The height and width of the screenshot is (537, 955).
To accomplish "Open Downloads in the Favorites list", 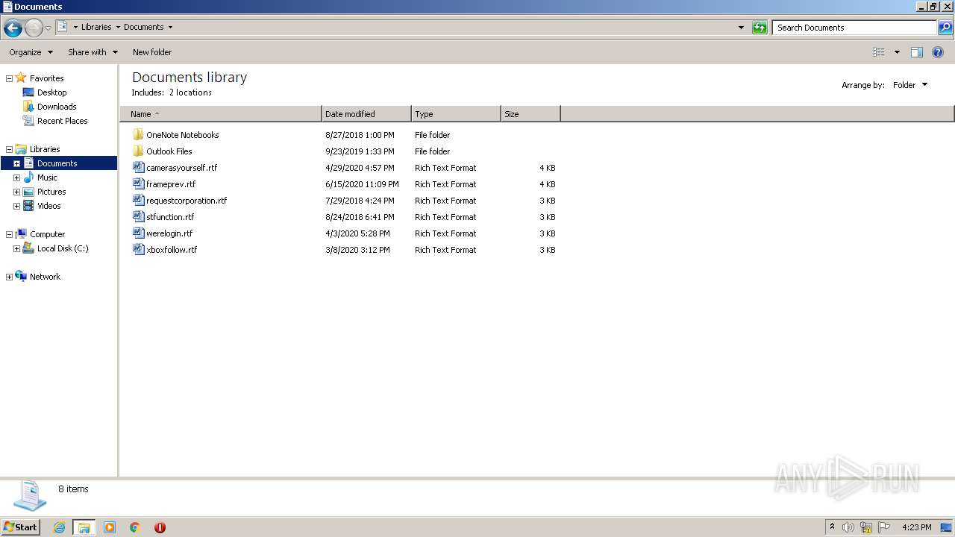I will [57, 107].
